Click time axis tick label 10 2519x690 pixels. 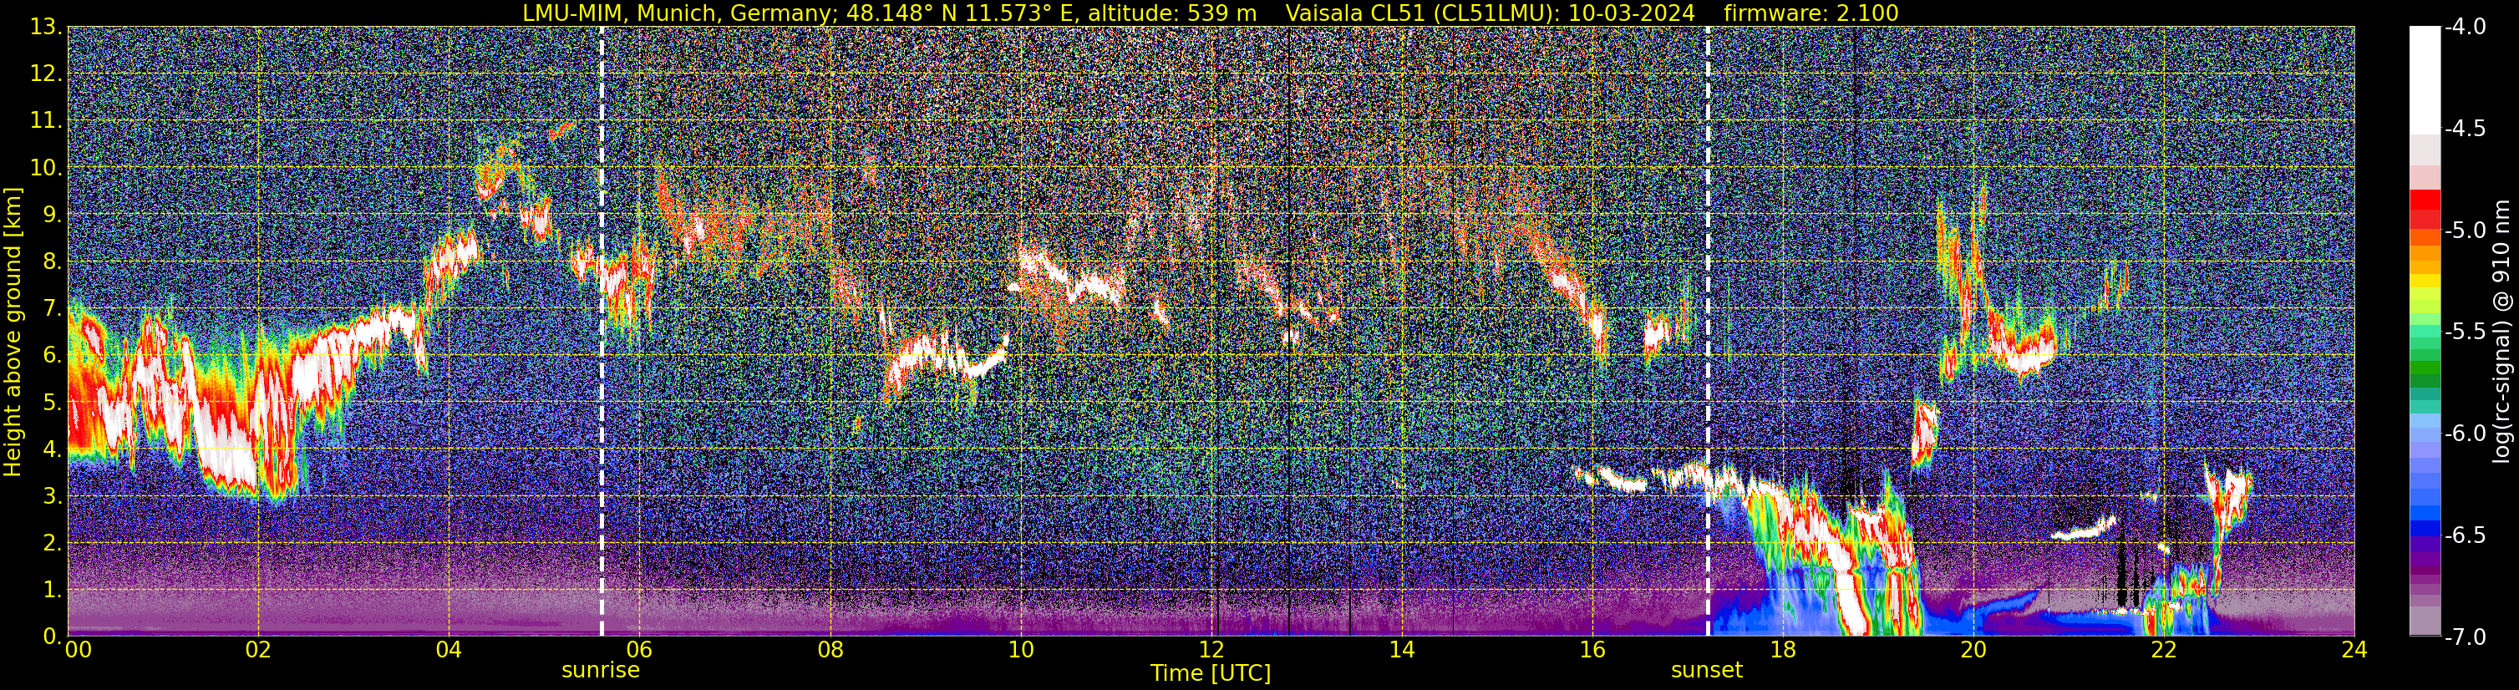pyautogui.click(x=1020, y=650)
